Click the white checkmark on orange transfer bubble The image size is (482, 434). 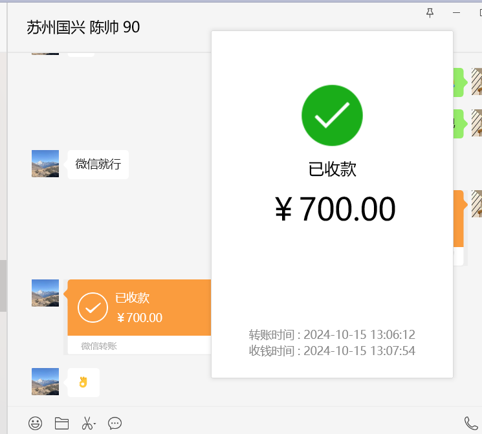(93, 308)
